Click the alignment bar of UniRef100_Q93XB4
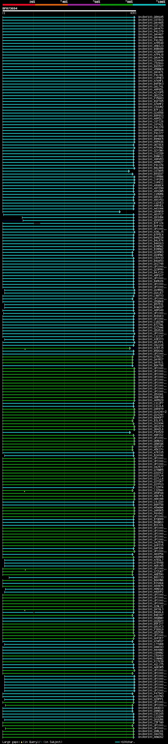The height and width of the screenshot is (744, 168). point(78,217)
